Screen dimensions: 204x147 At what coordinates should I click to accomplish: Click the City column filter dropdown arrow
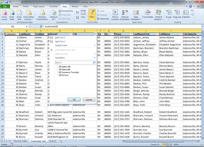click(x=95, y=34)
